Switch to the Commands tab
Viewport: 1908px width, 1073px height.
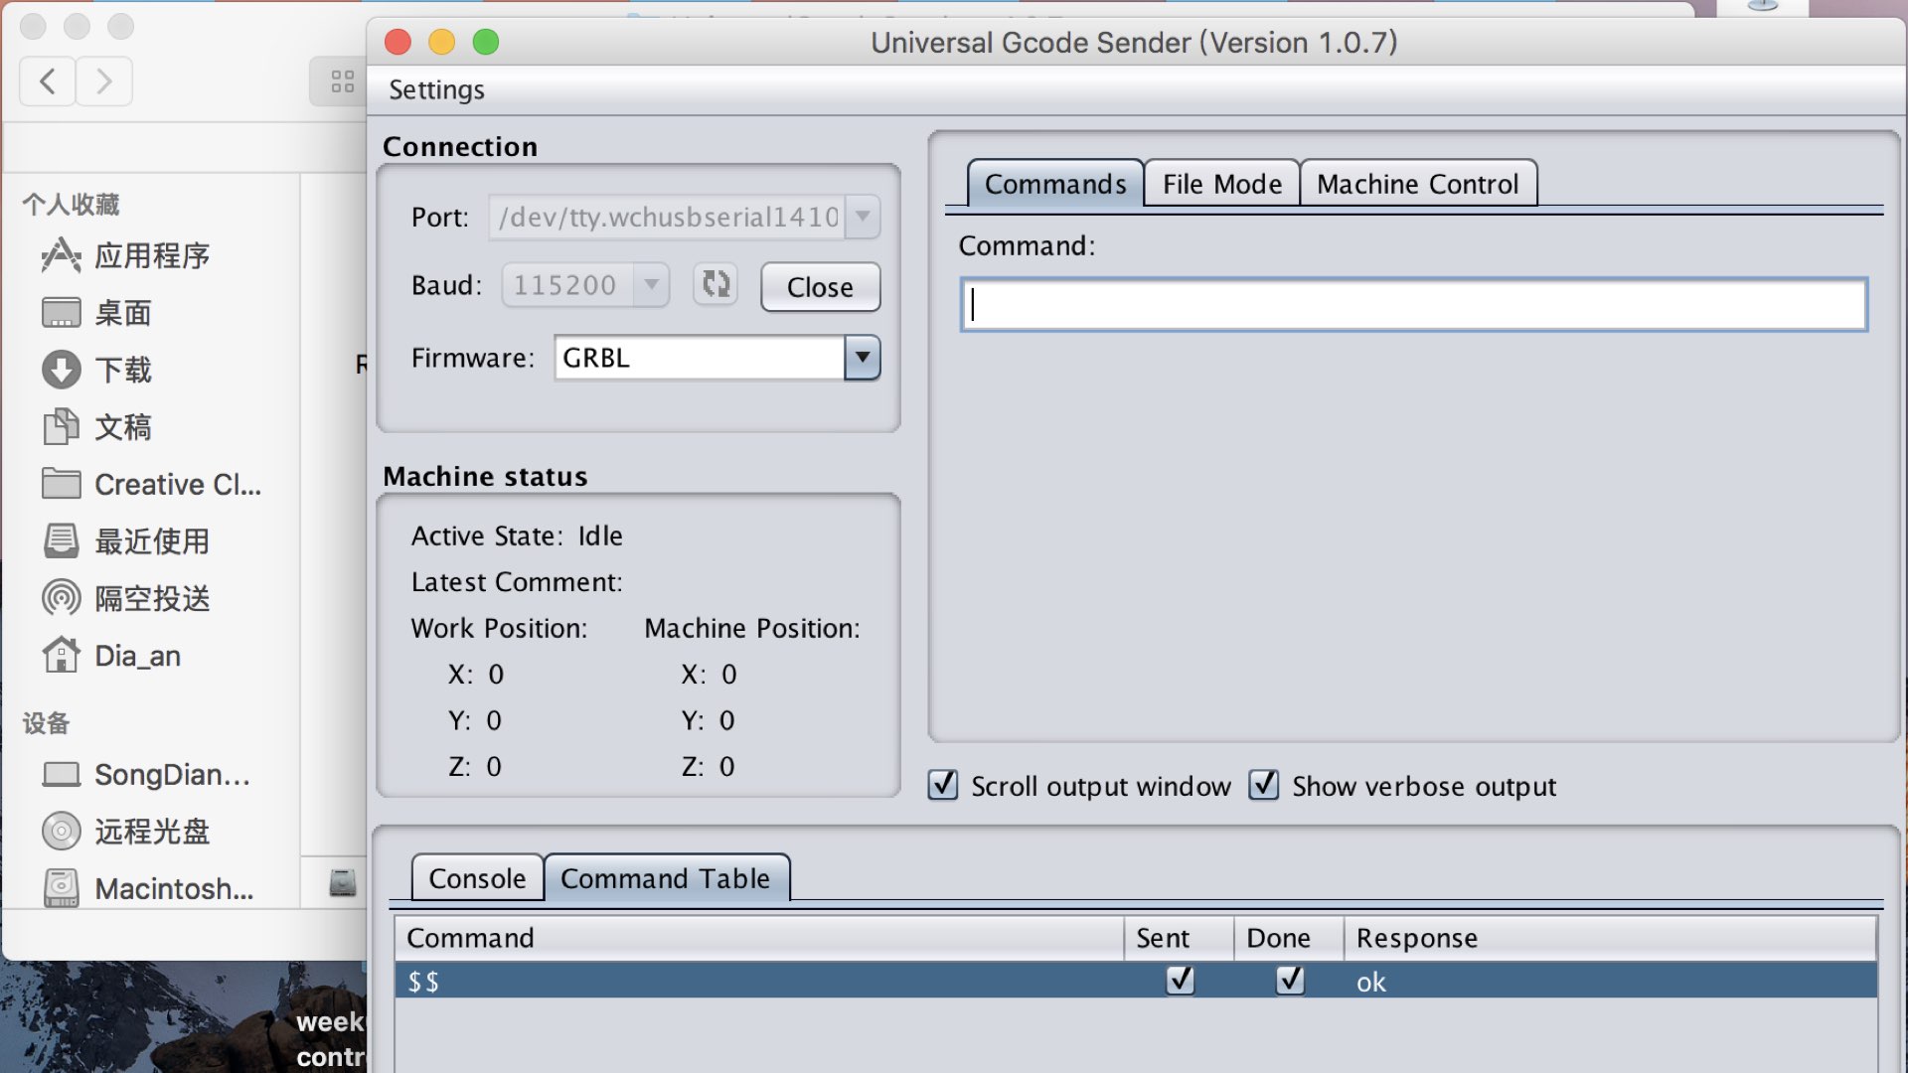(x=1055, y=184)
